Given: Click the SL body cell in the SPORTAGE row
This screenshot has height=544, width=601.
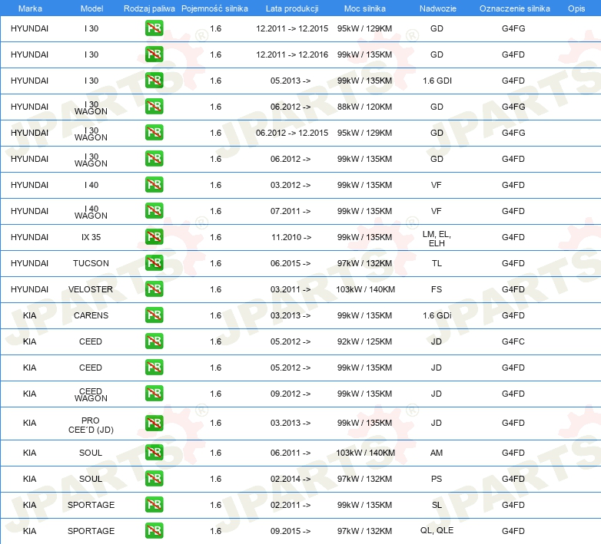Looking at the screenshot, I should [x=437, y=505].
